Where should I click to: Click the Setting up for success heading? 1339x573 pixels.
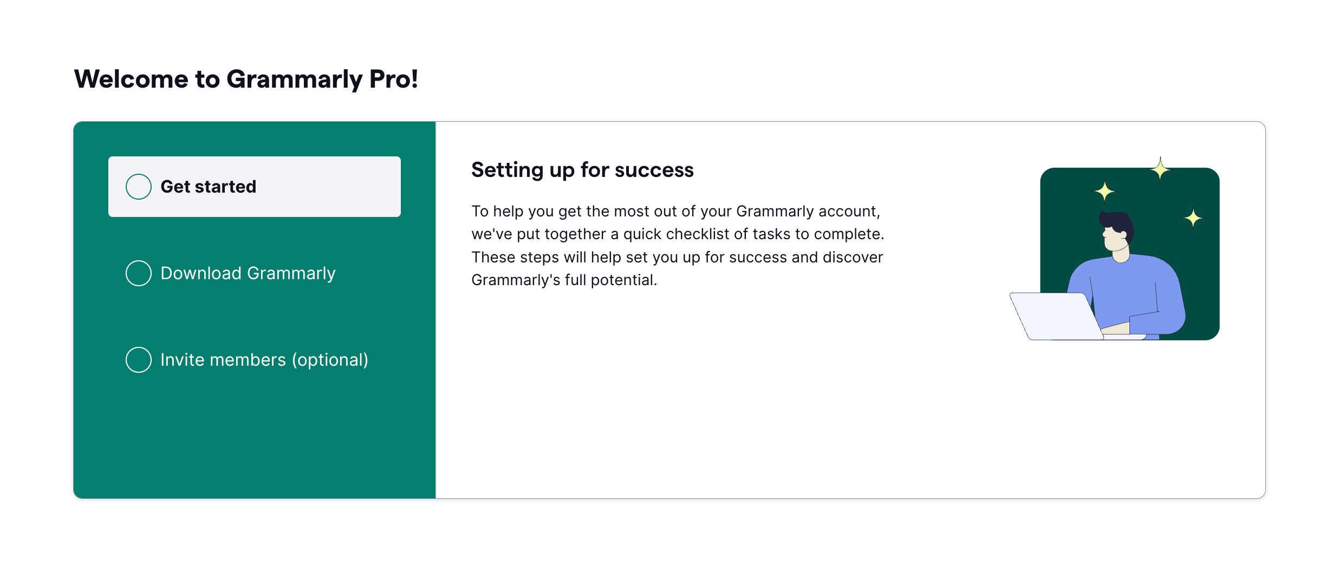coord(582,170)
